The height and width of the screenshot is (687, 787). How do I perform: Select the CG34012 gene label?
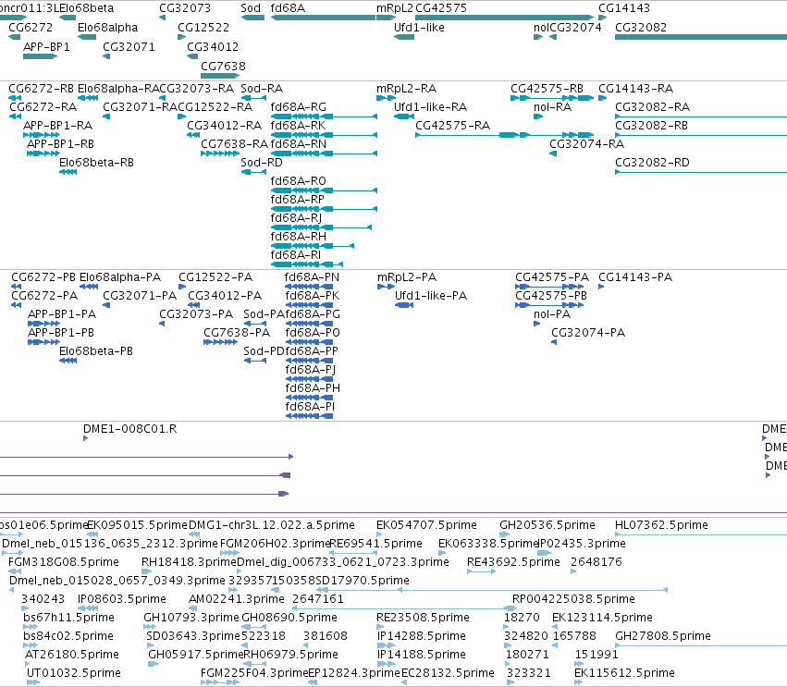pos(213,46)
